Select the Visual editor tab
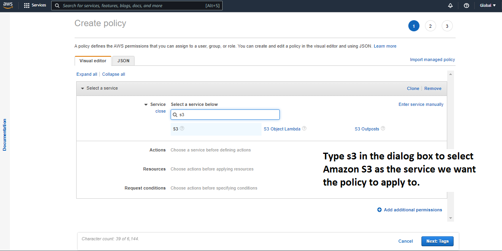This screenshot has width=502, height=251. click(x=93, y=61)
